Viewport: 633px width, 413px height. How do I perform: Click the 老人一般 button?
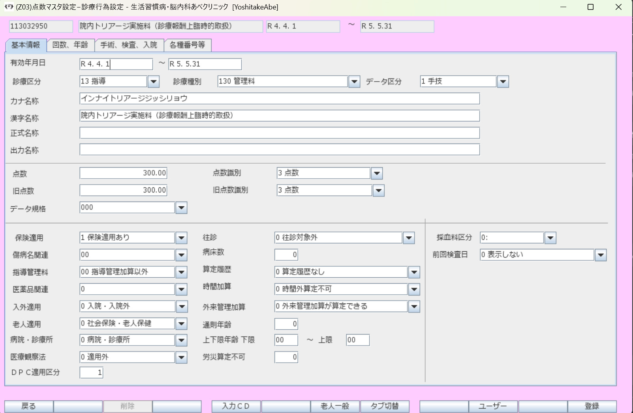click(x=335, y=406)
